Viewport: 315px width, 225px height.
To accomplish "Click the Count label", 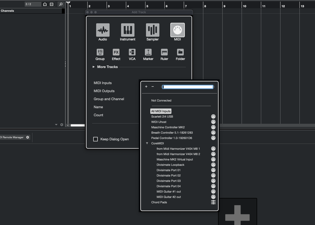I will coord(99,115).
